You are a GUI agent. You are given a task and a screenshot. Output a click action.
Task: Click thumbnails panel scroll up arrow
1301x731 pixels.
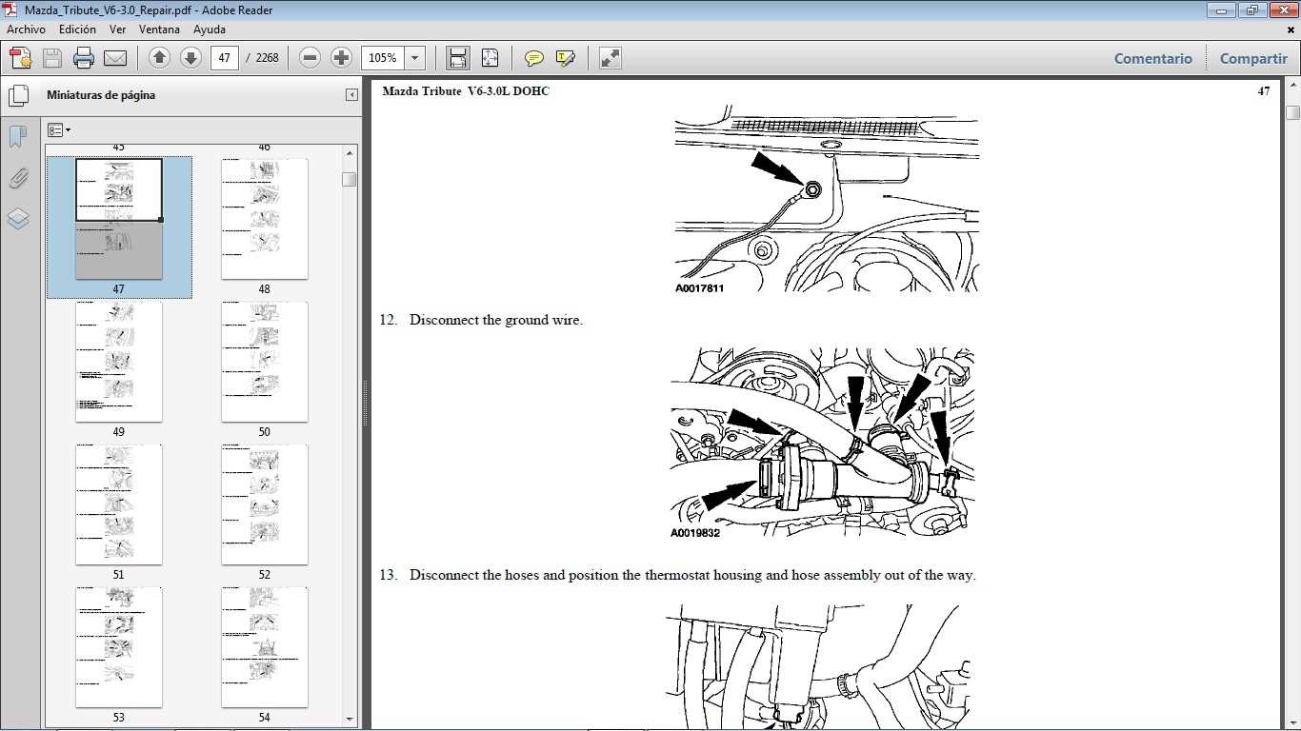click(350, 152)
